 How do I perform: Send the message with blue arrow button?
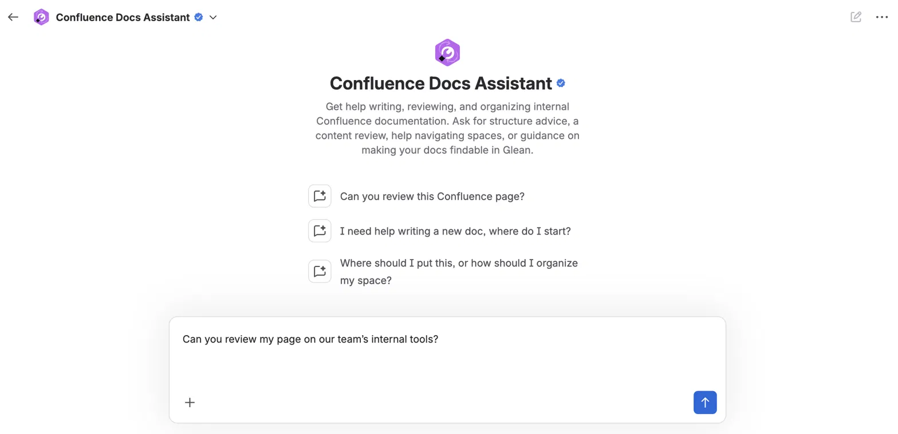(705, 403)
